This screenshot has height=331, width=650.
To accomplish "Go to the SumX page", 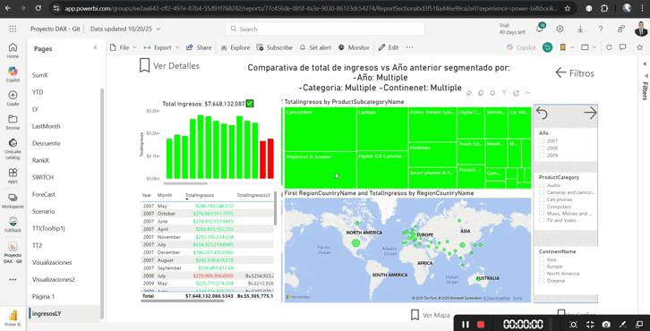I will pyautogui.click(x=40, y=75).
